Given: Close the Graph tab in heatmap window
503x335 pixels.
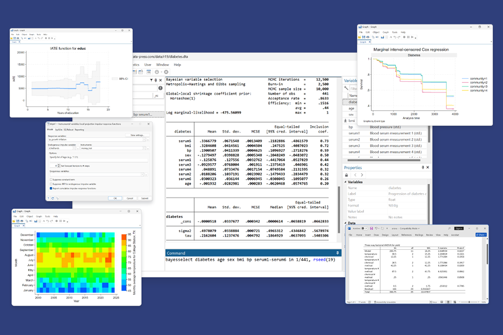Looking at the screenshot, I should [24, 226].
